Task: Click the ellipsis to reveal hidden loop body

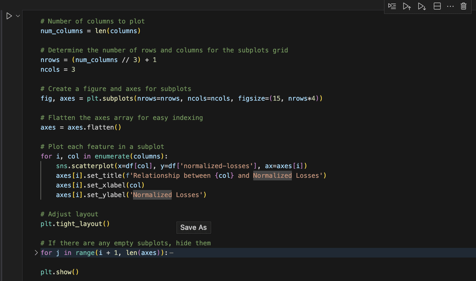Action: [x=171, y=253]
